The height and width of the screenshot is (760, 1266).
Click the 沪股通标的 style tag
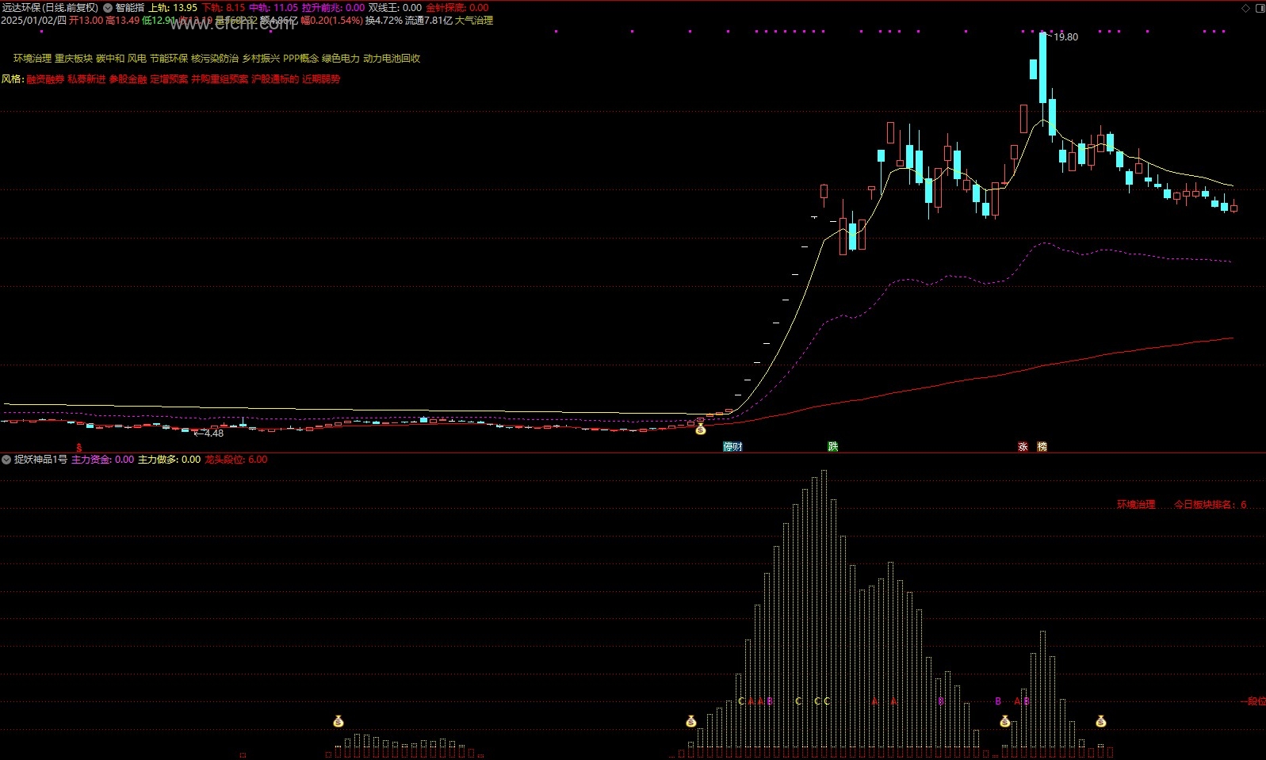(275, 79)
